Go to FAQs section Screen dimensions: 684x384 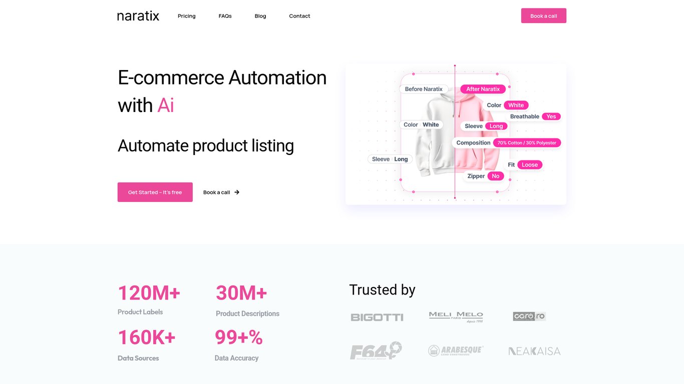[x=225, y=16]
